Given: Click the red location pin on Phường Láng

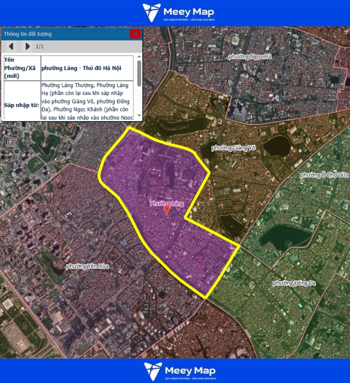Looking at the screenshot, I should [x=166, y=210].
